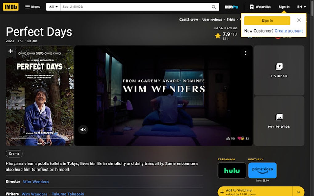
Task: Add poster to watchlist with plus ribbon
Action: pos(11,51)
